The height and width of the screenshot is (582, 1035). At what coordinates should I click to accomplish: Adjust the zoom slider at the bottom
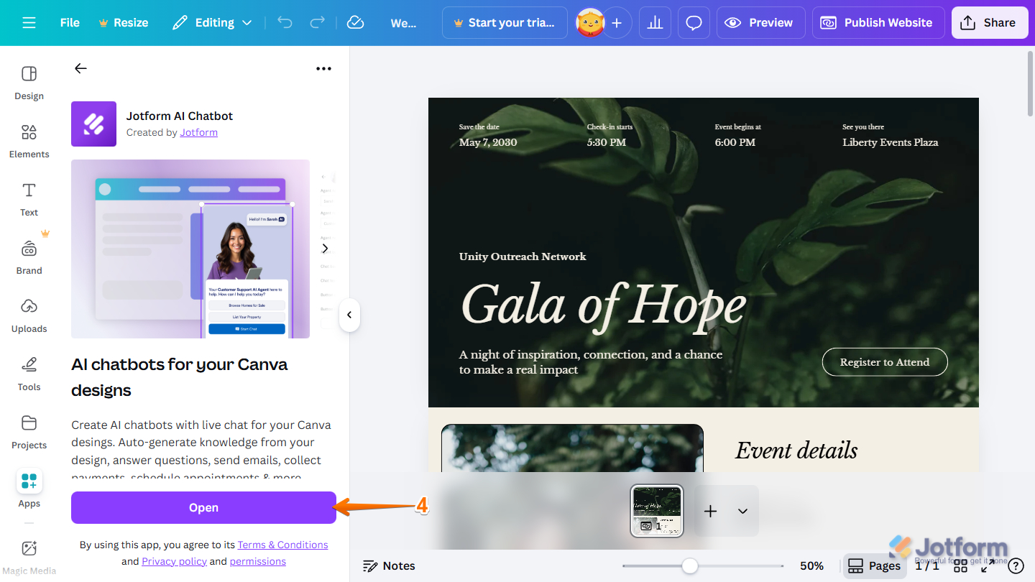tap(690, 565)
